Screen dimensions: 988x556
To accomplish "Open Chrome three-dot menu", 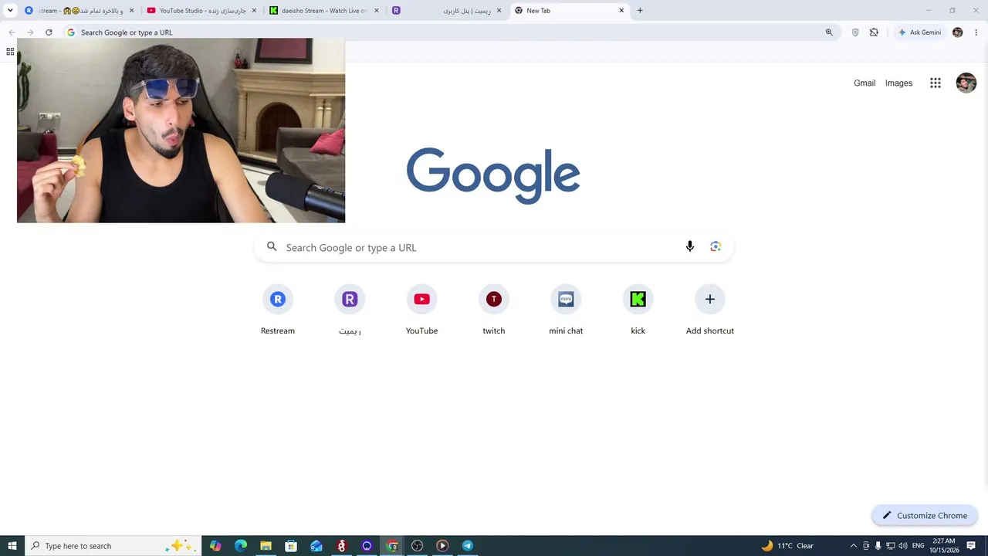I will click(976, 32).
